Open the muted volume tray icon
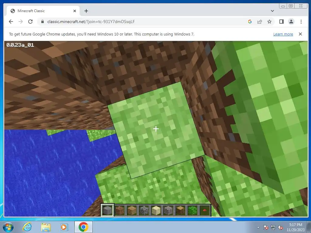 (280, 227)
